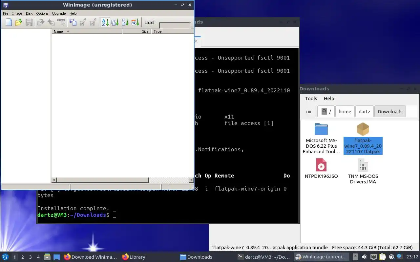Open the Help menu in WinImage
Viewport: 420px width, 262px height.
73,13
